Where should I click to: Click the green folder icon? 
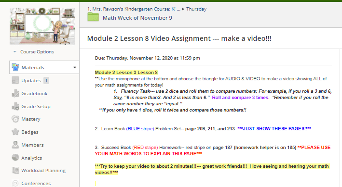tap(93, 17)
